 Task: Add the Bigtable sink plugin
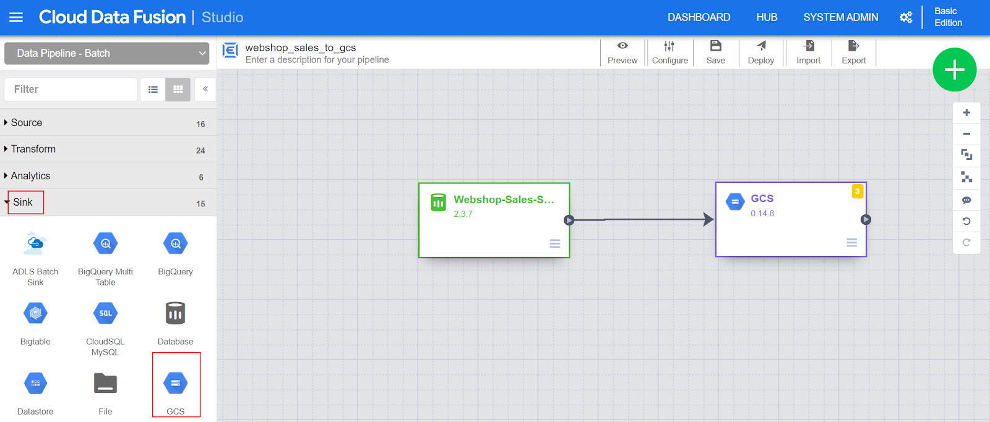click(35, 324)
